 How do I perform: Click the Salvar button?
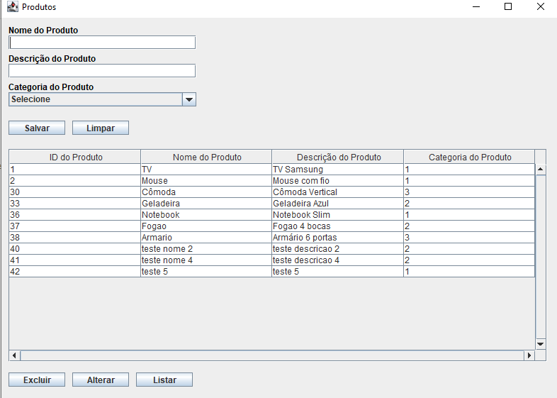tap(37, 128)
